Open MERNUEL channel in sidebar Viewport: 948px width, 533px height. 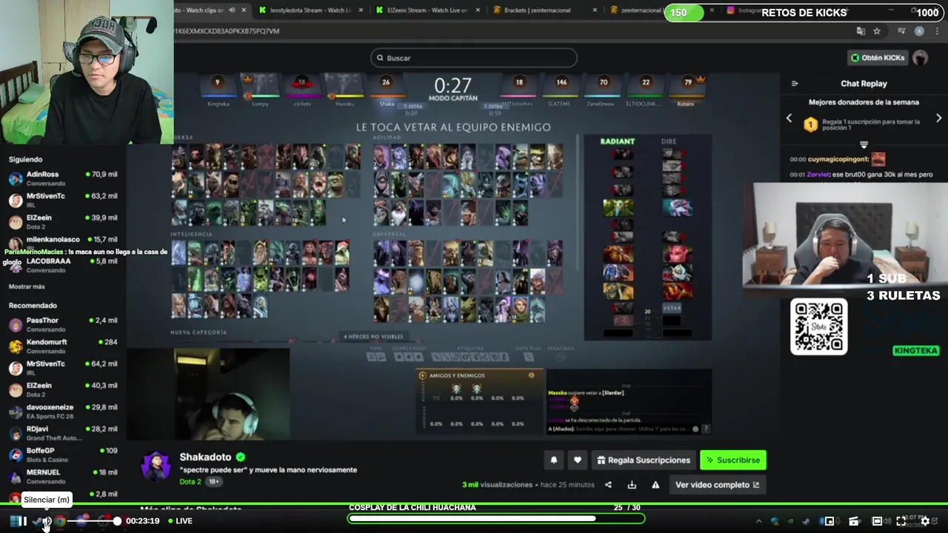(x=63, y=475)
